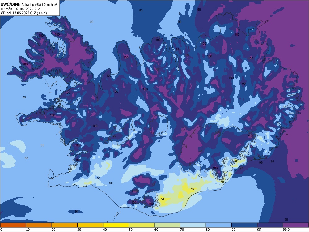
Task: Click the legend tick label 50
Action: (131, 230)
